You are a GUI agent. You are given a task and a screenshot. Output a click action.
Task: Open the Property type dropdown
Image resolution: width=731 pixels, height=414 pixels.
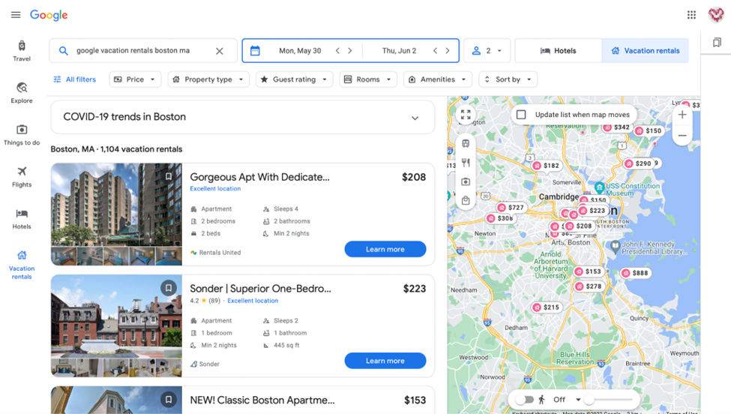click(208, 79)
